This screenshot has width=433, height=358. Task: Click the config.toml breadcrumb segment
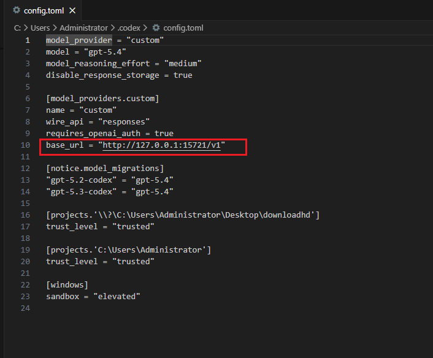[183, 28]
